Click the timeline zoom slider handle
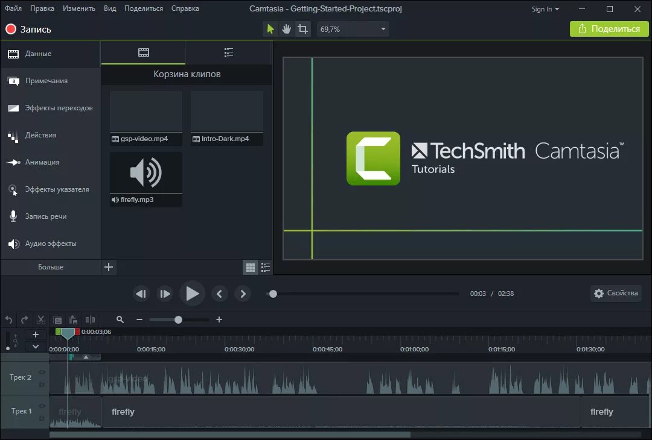Image resolution: width=652 pixels, height=440 pixels. click(x=178, y=319)
